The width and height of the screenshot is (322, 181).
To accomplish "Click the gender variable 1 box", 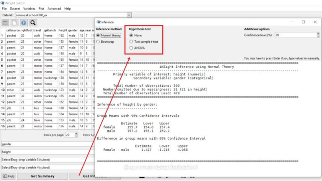I will coord(48,144).
